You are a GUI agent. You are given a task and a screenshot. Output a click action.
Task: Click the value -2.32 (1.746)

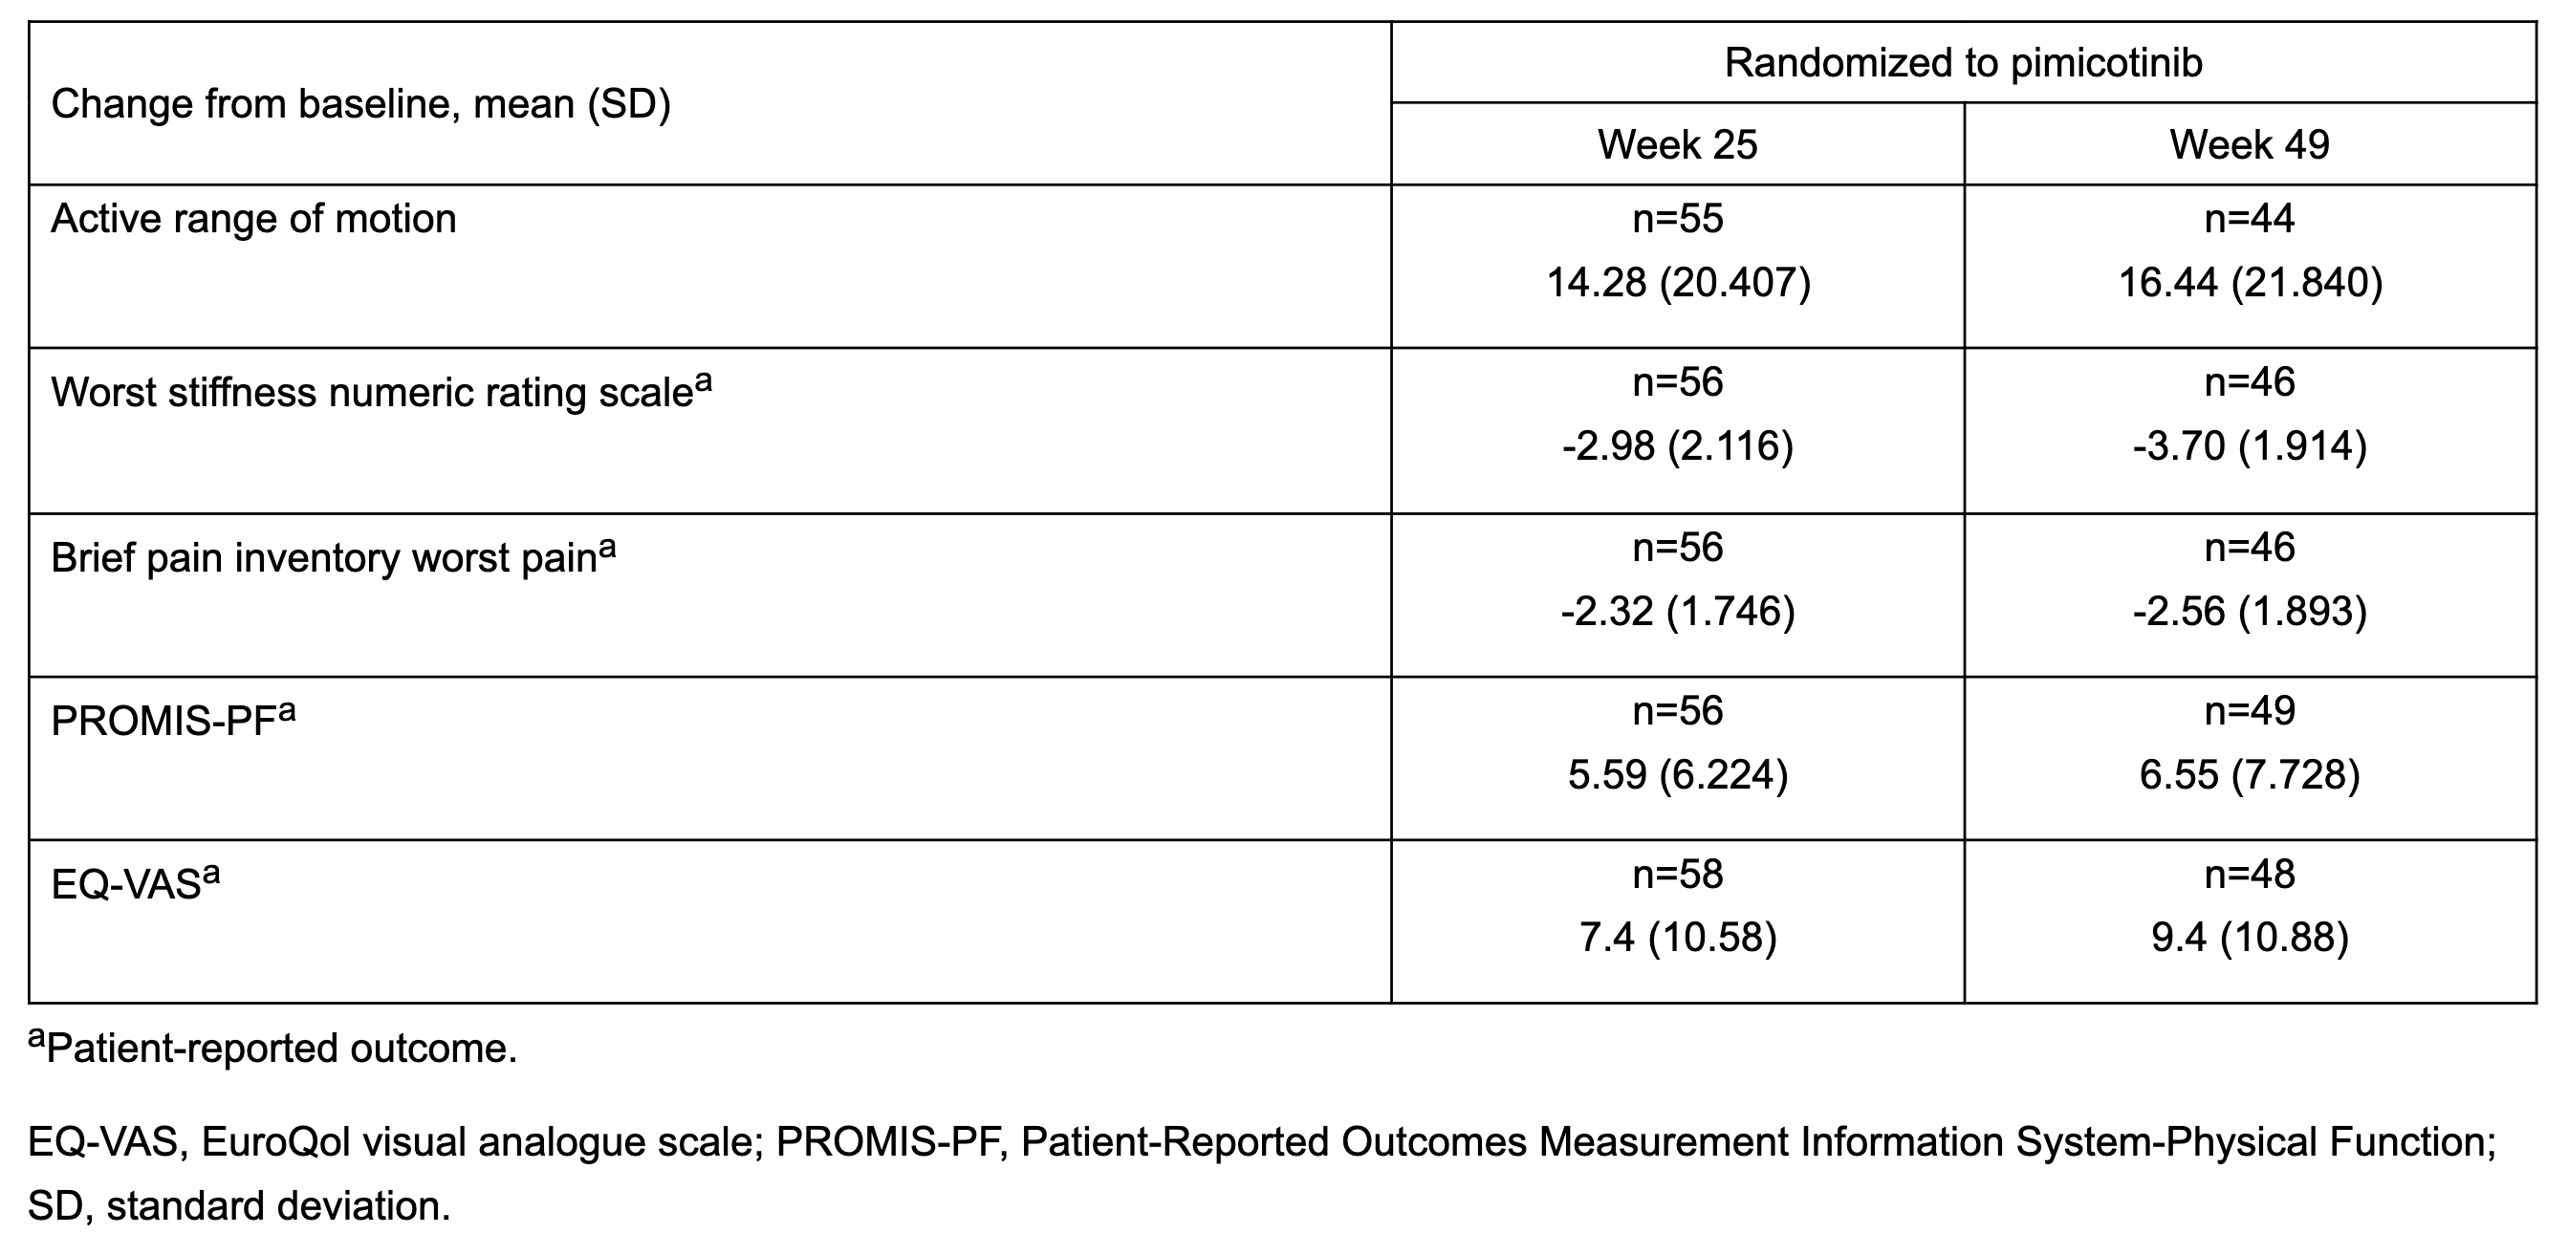[x=1678, y=610]
